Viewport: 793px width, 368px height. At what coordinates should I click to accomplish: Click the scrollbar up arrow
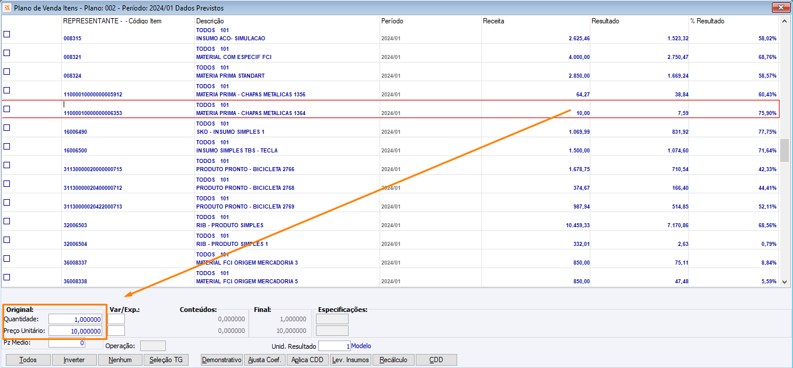click(785, 20)
